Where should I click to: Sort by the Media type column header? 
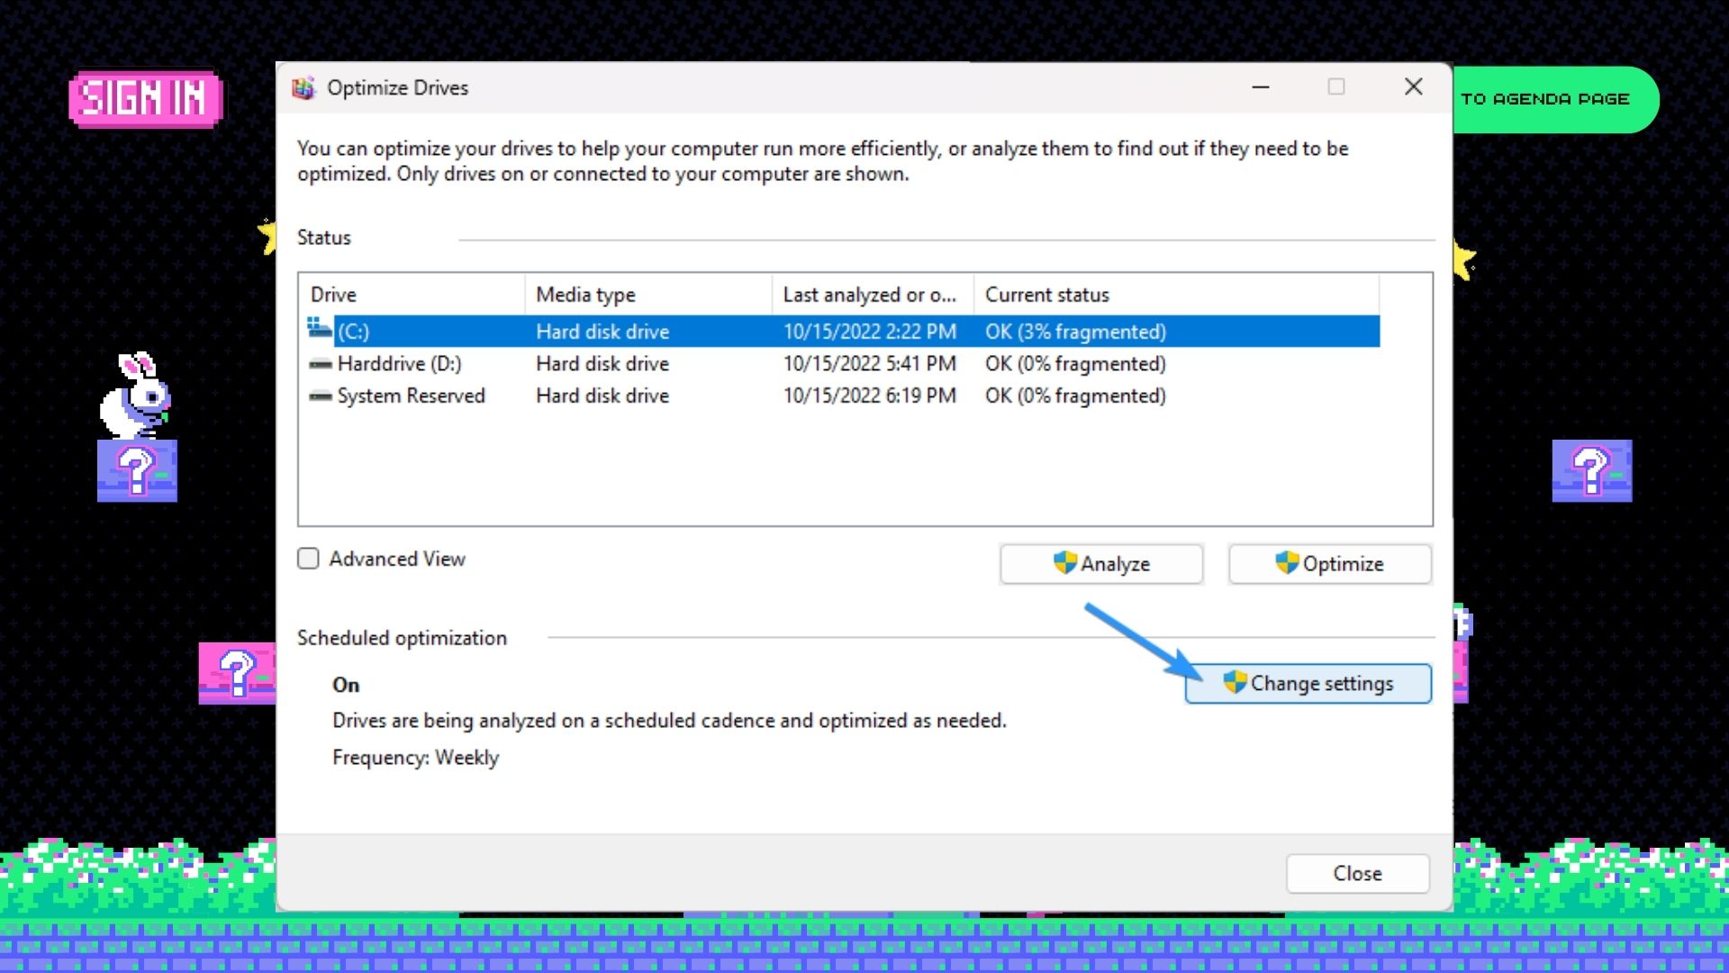point(648,295)
